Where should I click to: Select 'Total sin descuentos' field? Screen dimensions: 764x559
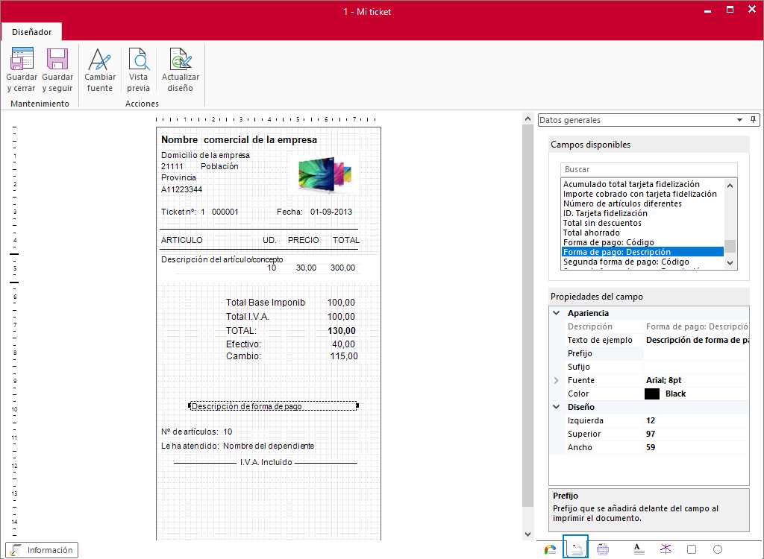[x=602, y=223]
